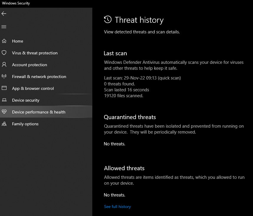Click 'View detected threats and scan details.' text
The width and height of the screenshot is (253, 216).
[x=142, y=32]
